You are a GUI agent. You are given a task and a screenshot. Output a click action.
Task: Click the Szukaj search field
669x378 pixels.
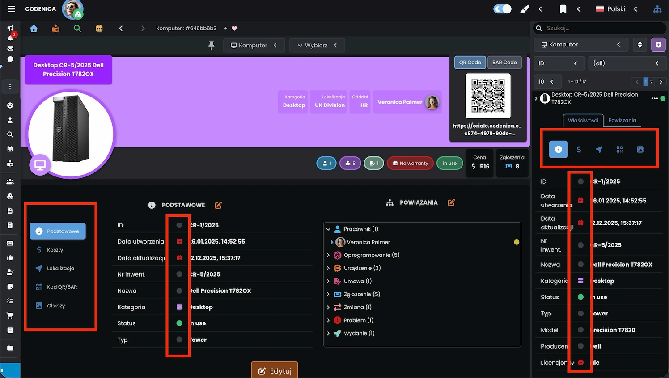599,28
